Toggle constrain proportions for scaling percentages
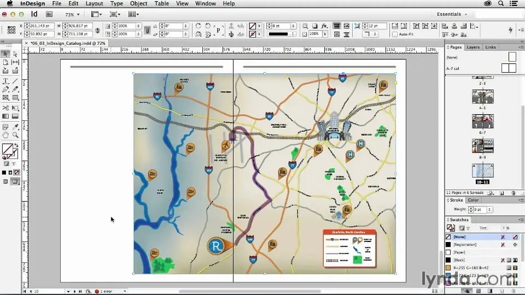The height and width of the screenshot is (295, 525). click(147, 30)
